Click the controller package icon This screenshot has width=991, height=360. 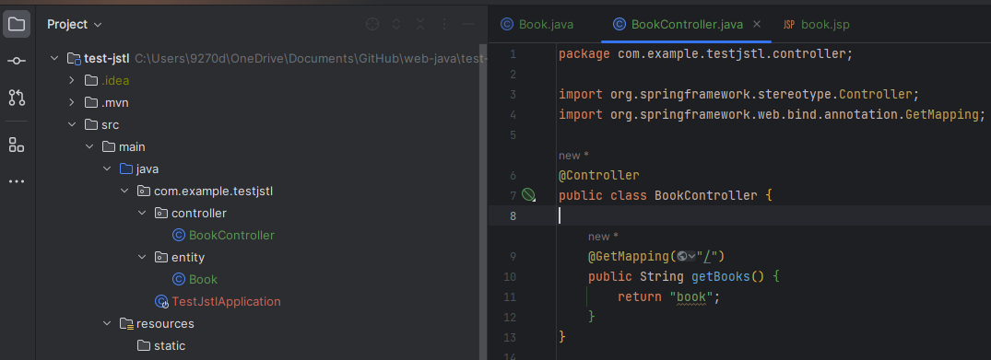coord(161,214)
